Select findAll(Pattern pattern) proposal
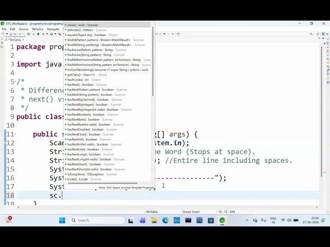This screenshot has width=330, height=247. click(x=107, y=40)
